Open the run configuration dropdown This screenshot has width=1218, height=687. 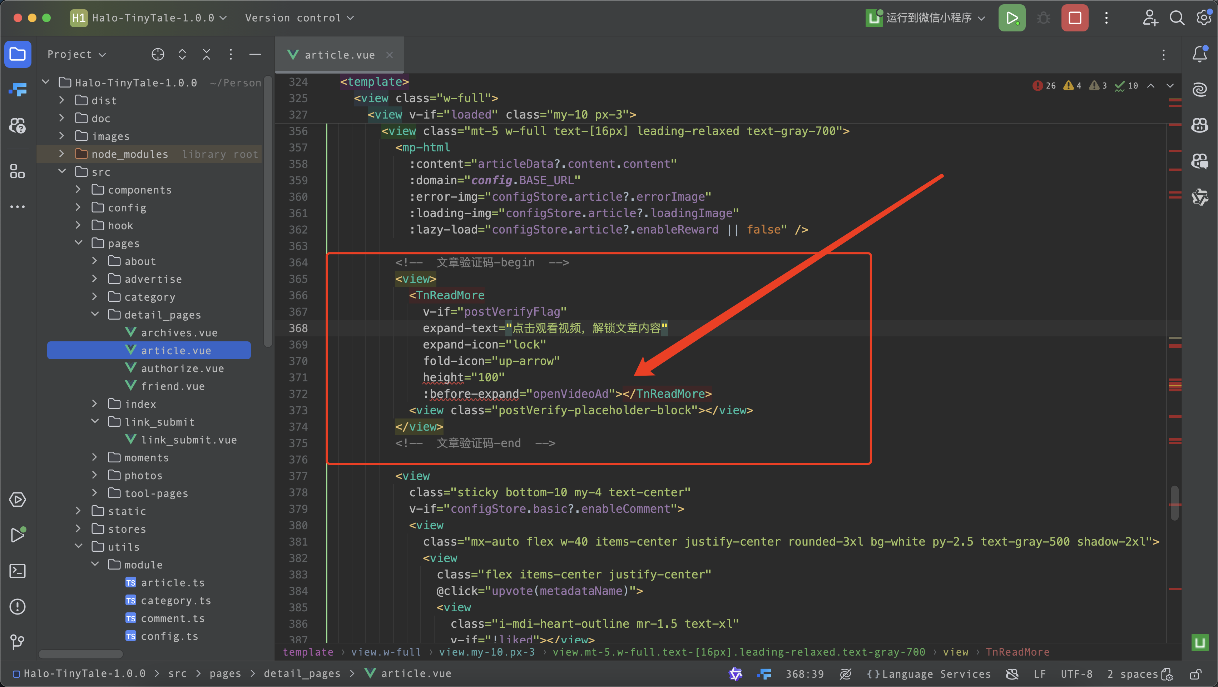(927, 18)
